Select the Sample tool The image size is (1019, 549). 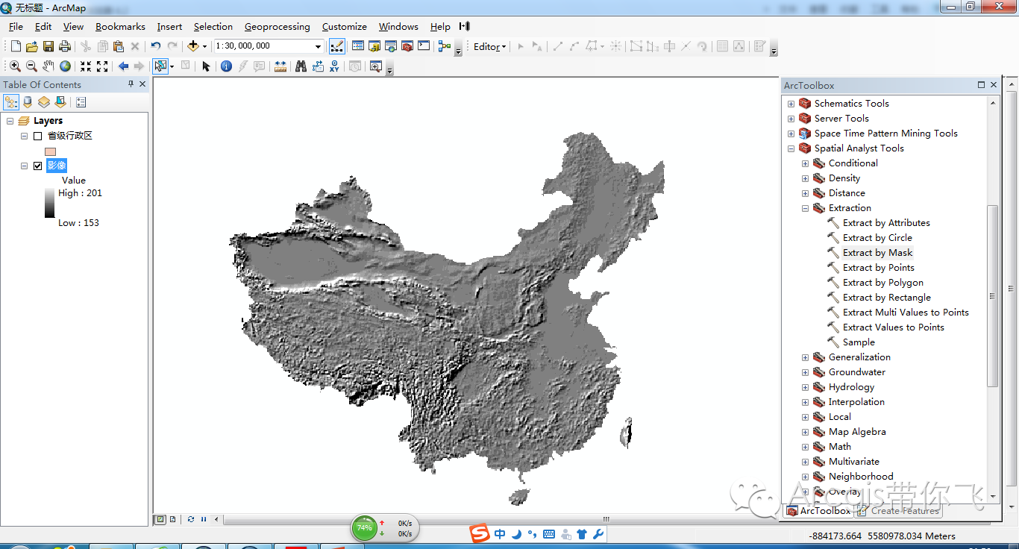click(859, 342)
